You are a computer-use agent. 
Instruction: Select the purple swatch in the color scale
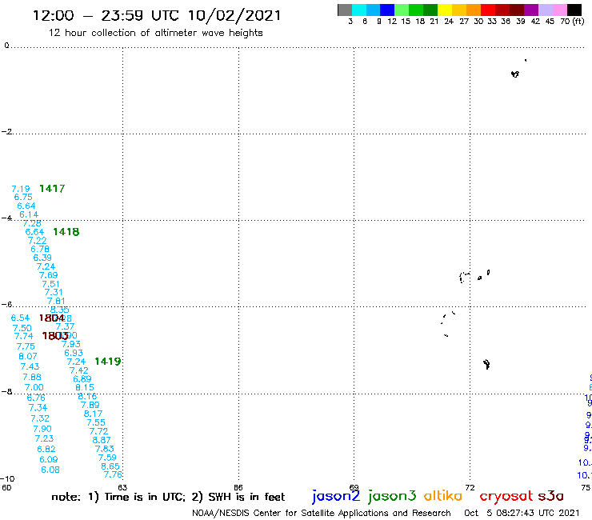coord(531,10)
